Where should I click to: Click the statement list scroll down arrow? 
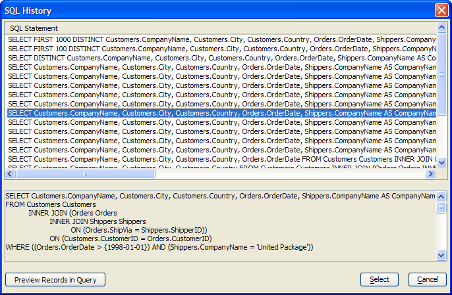click(x=441, y=162)
